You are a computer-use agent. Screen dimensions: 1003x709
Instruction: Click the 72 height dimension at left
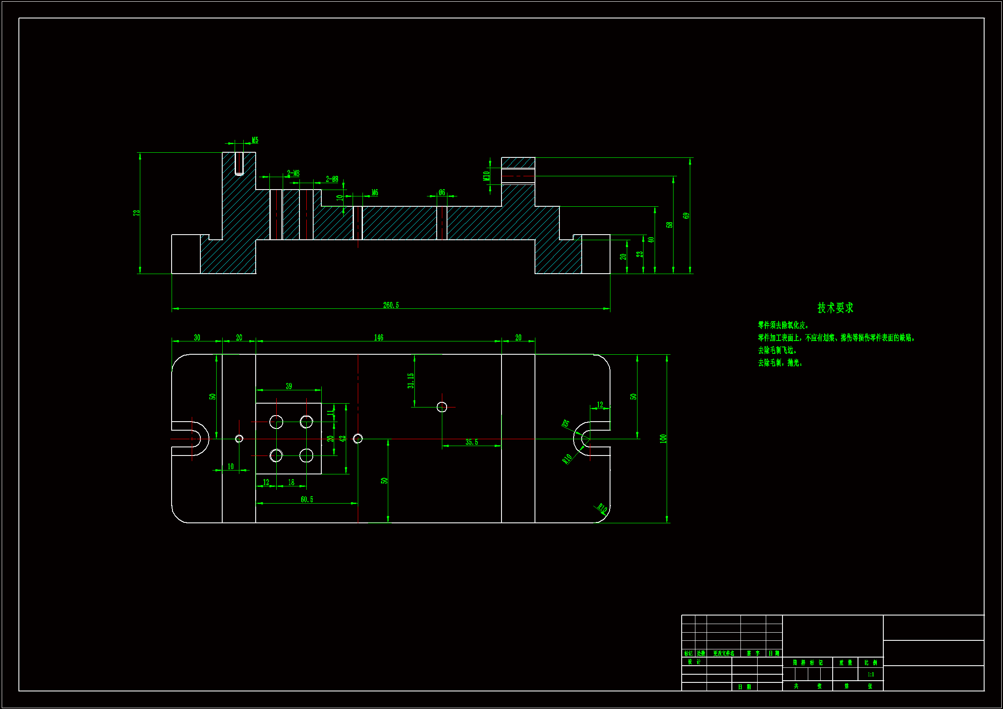(137, 213)
